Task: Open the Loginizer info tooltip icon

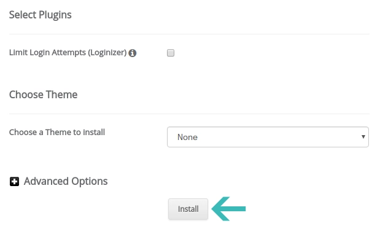Action: pyautogui.click(x=133, y=53)
